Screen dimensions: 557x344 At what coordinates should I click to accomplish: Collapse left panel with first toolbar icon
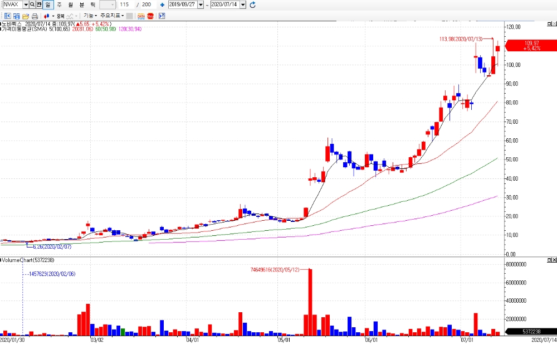tap(7, 16)
